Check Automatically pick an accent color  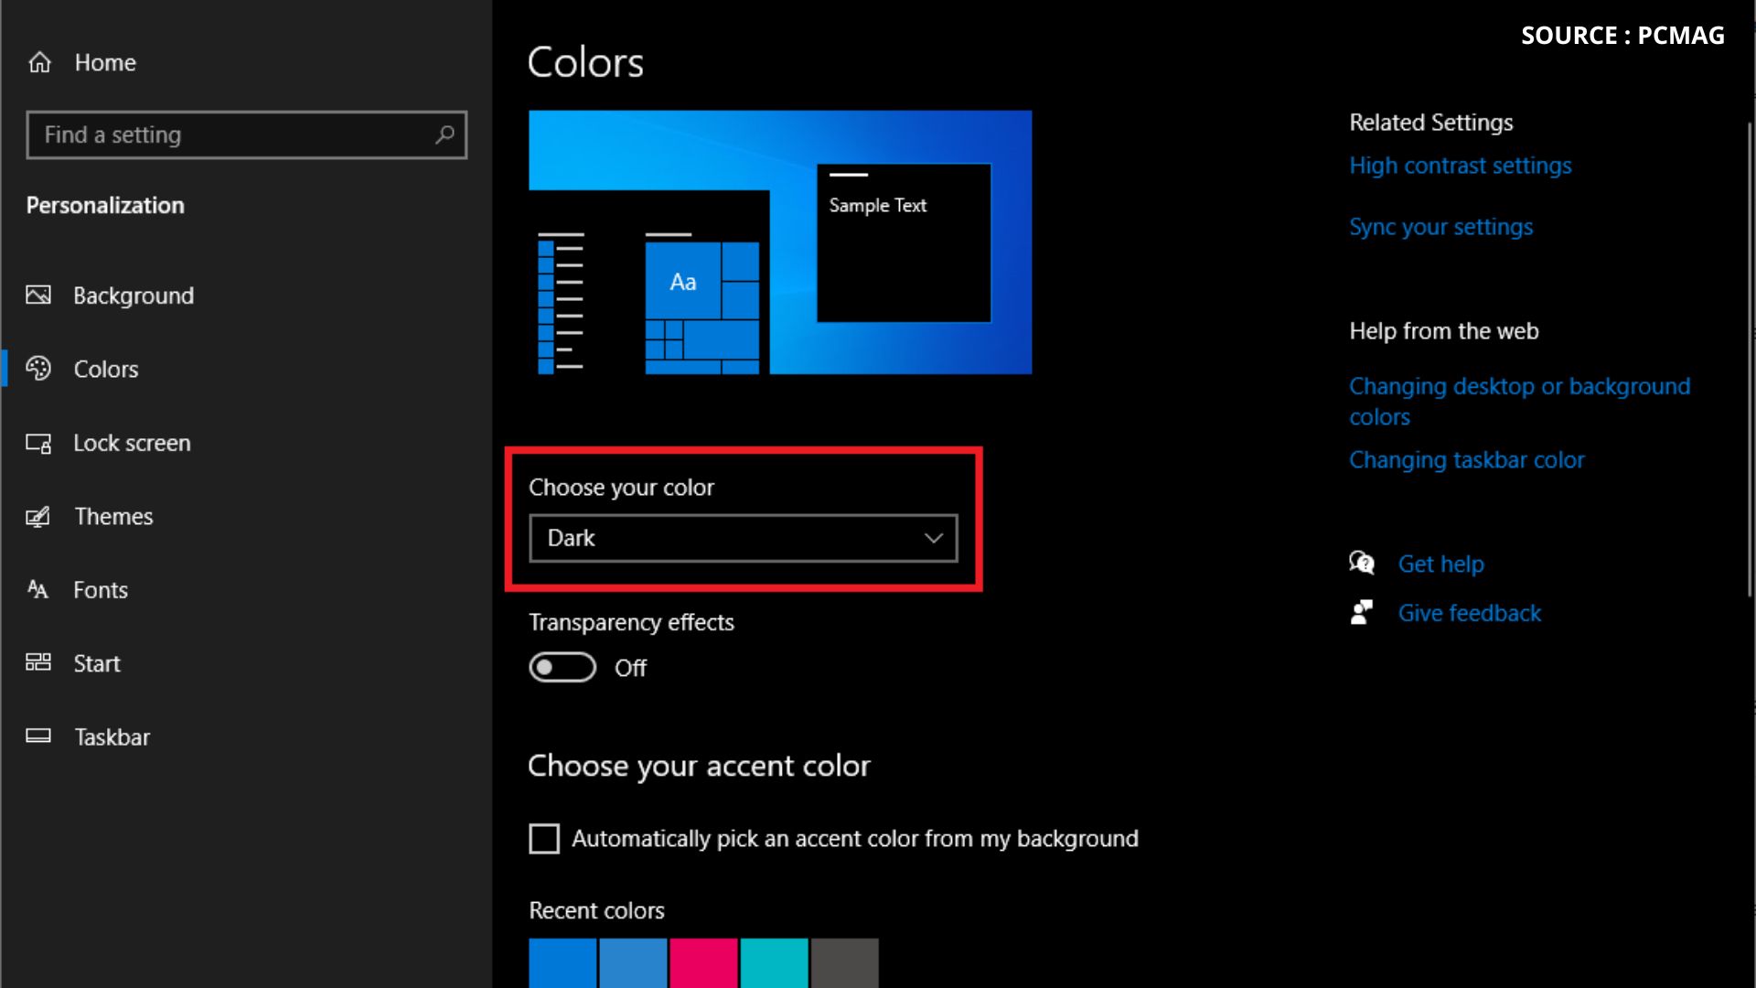[x=544, y=838]
